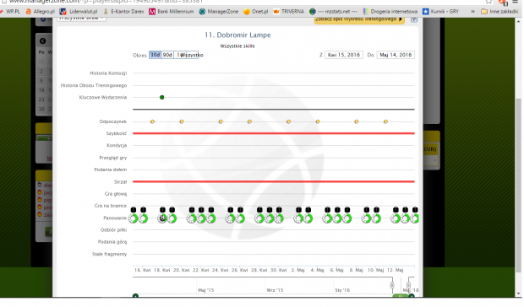Open the ManagerZone bookmark

click(219, 12)
